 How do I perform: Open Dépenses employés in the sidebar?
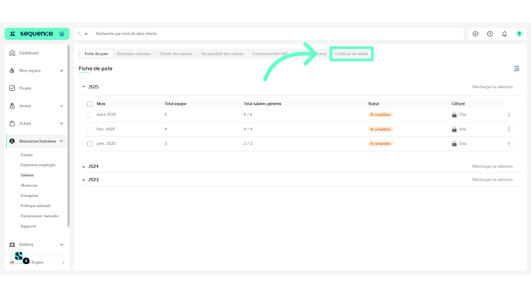coord(38,165)
